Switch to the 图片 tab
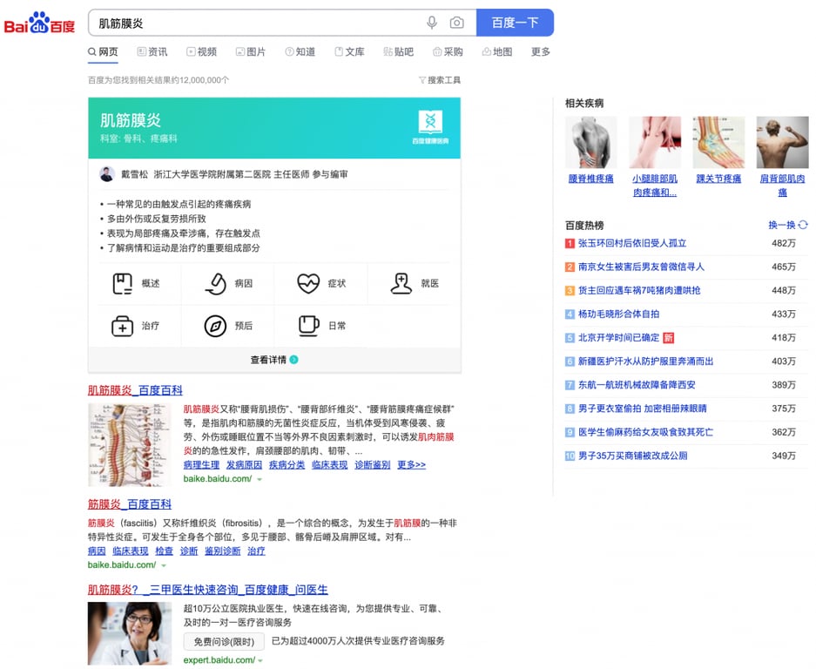 tap(250, 52)
